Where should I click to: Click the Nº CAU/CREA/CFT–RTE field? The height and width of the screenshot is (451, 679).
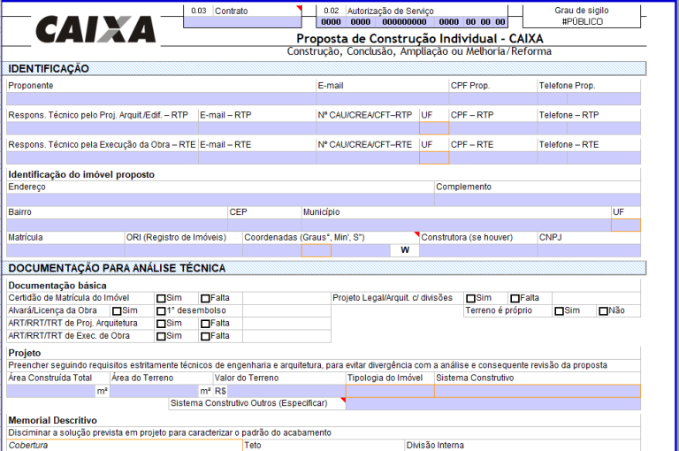pos(368,157)
